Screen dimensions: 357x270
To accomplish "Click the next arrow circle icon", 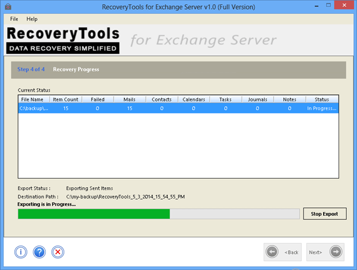I will (336, 252).
